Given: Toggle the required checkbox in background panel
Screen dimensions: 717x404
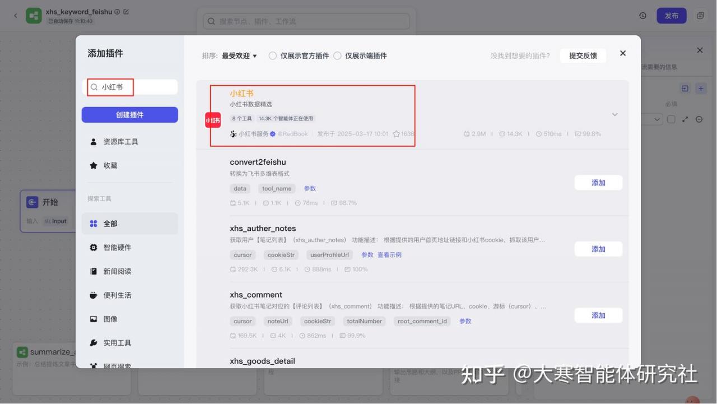Looking at the screenshot, I should [x=671, y=119].
